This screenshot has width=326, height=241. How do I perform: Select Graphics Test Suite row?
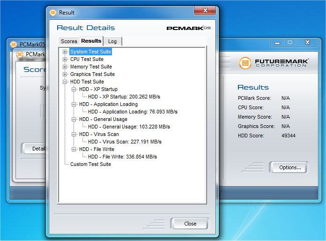click(x=92, y=74)
